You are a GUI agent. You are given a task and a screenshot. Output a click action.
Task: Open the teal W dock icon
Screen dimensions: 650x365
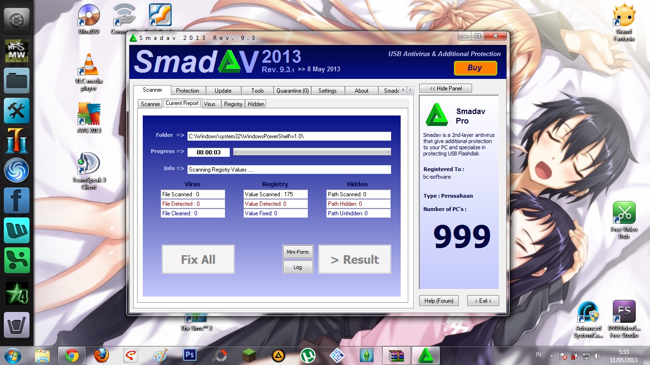[17, 231]
